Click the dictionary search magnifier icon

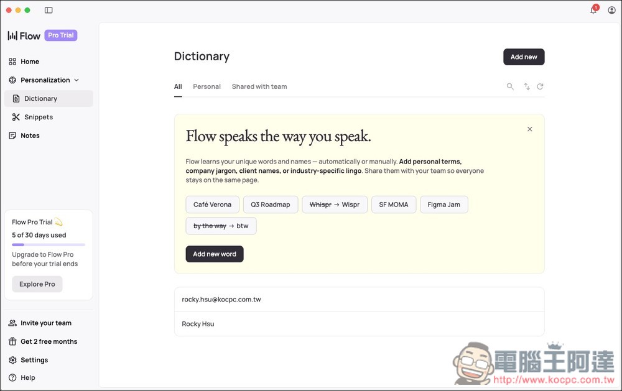pos(510,87)
